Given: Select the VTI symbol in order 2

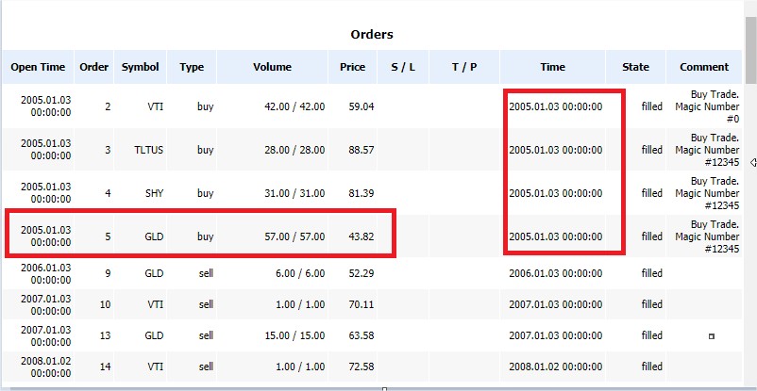Looking at the screenshot, I should pyautogui.click(x=155, y=106).
